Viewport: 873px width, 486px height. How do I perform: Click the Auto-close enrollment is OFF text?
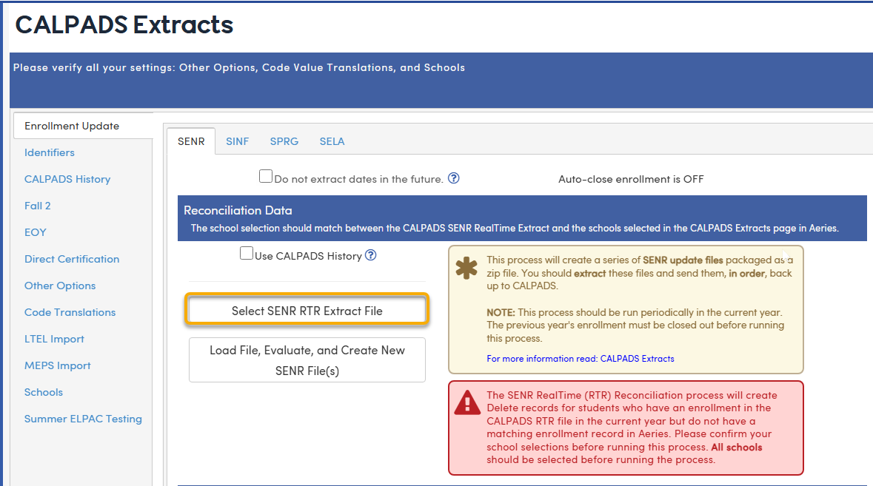pos(631,179)
